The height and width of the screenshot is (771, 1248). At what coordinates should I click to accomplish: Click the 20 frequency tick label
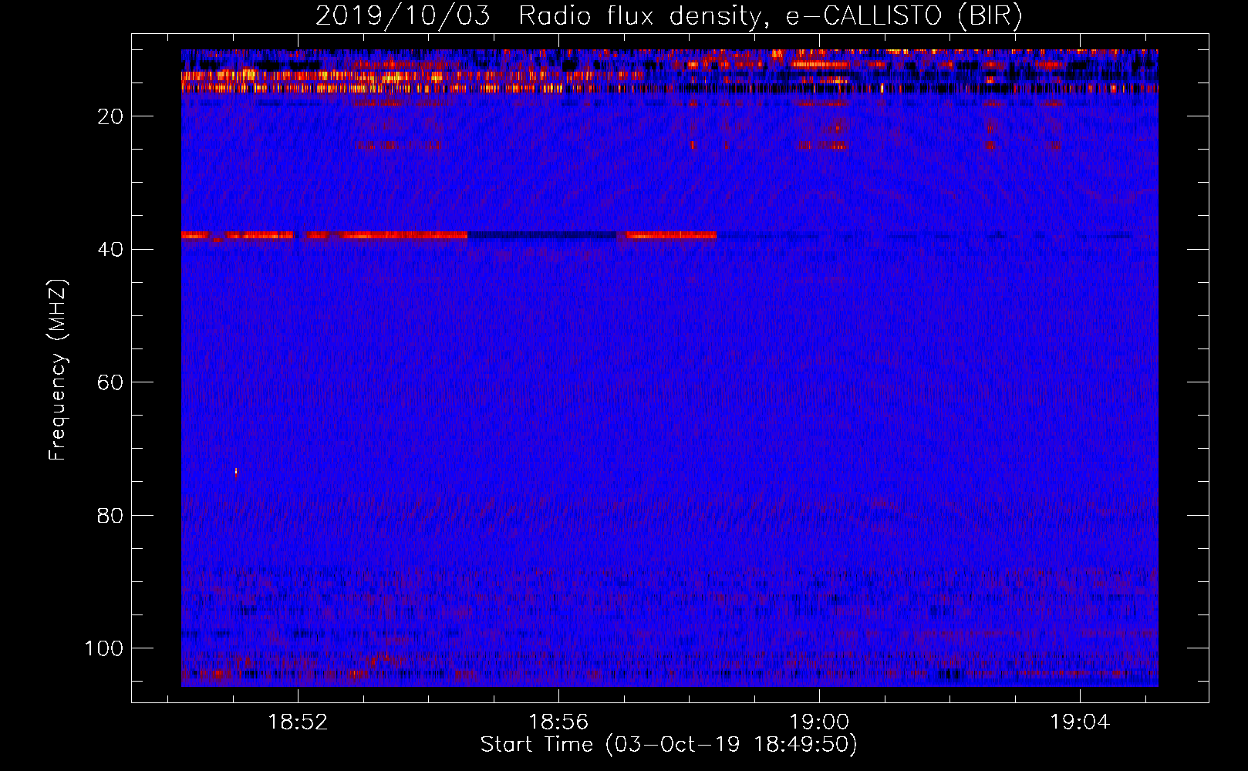point(111,116)
